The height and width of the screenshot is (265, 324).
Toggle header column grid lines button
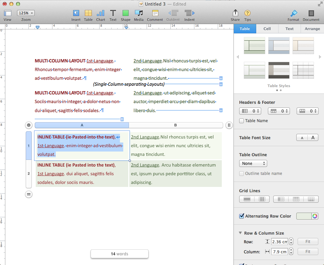[x=281, y=199]
